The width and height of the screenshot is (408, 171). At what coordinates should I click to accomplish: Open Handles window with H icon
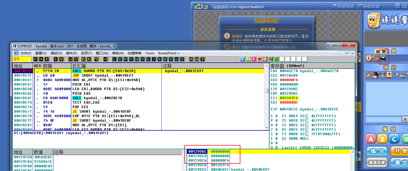[142, 59]
